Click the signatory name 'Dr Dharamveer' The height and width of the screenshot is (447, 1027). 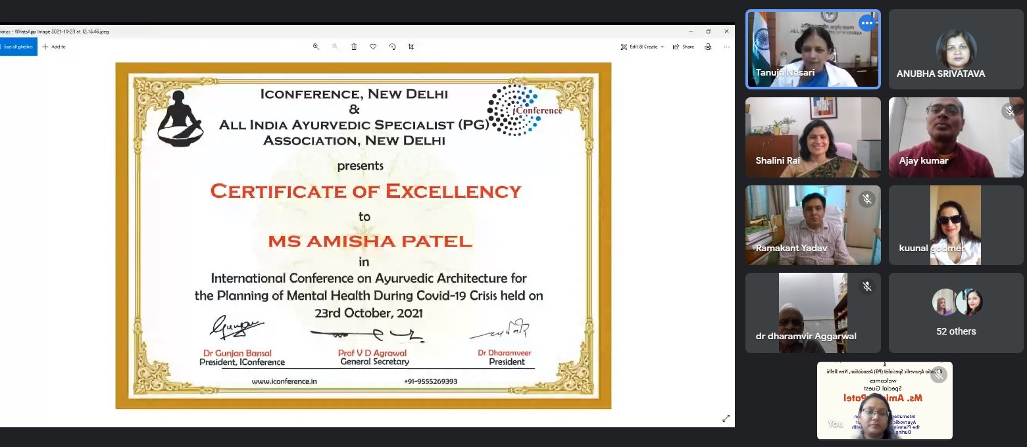click(505, 353)
